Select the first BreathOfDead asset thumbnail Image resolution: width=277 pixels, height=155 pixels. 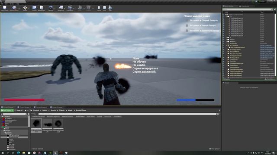pos(36,125)
